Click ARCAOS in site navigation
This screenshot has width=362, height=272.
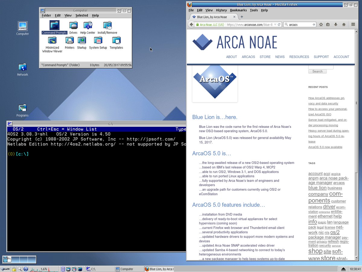click(x=248, y=57)
